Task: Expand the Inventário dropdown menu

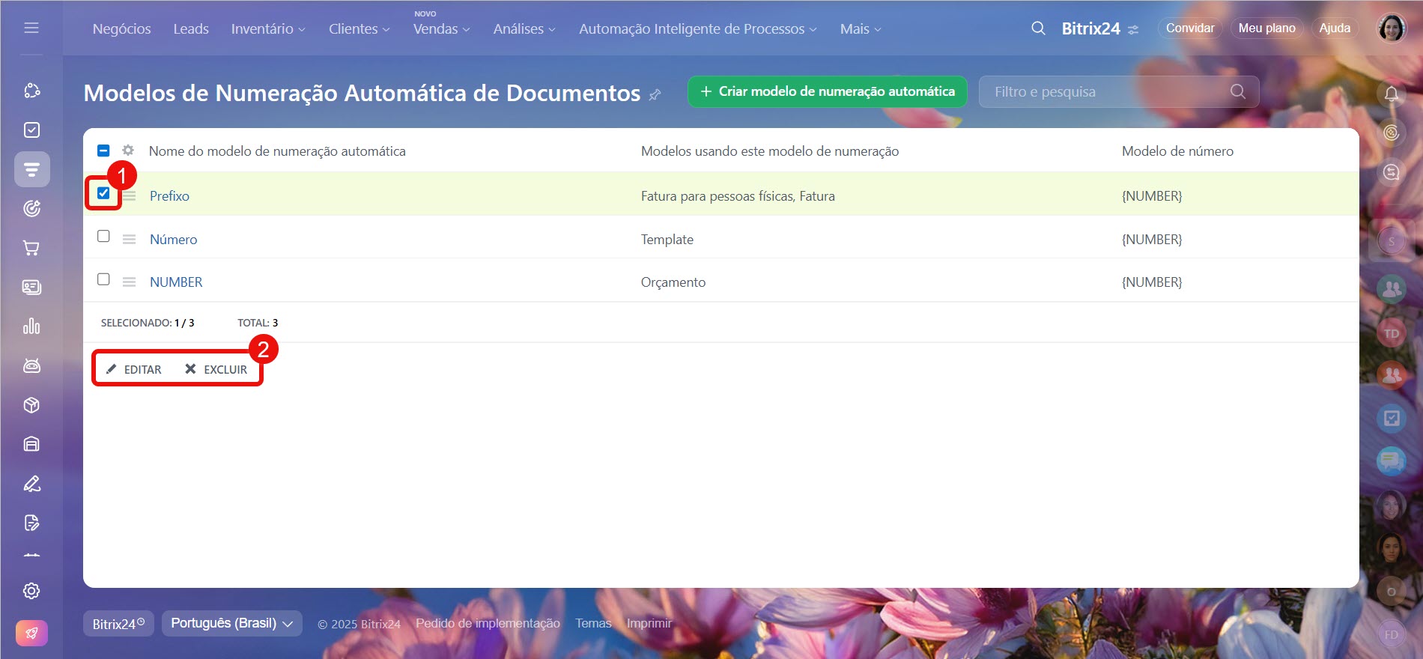Action: tap(267, 29)
